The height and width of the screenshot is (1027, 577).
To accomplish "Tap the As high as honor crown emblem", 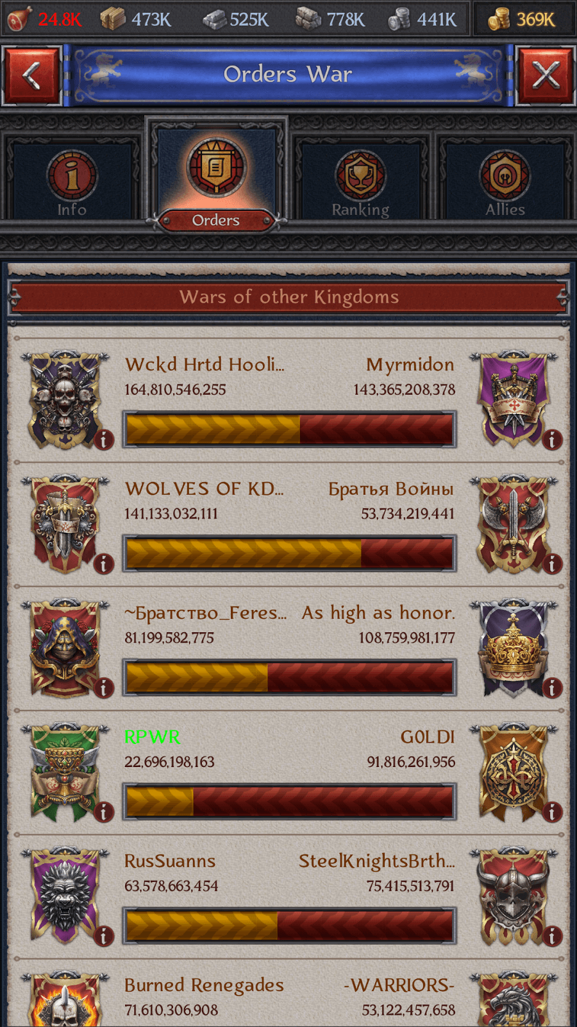I will point(513,648).
